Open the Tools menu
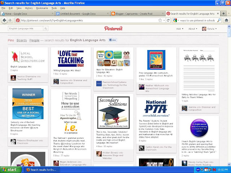 tap(54, 8)
